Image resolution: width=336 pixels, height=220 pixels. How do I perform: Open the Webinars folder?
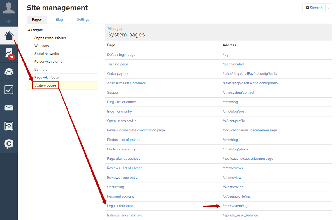41,46
